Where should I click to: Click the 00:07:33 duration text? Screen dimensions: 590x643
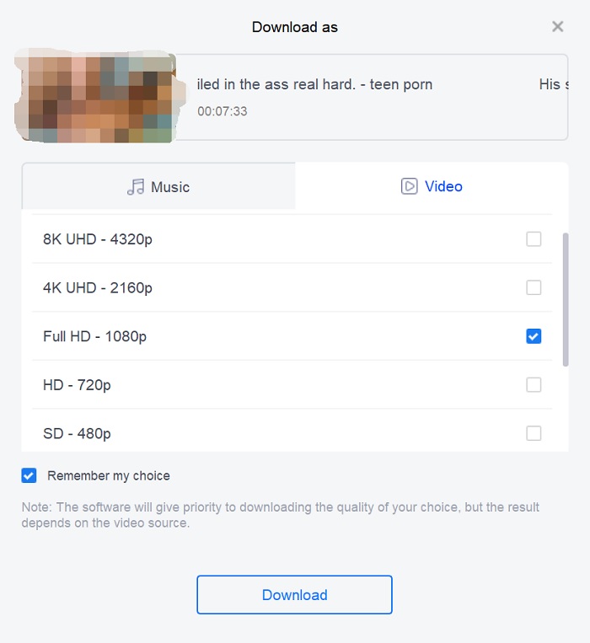coord(223,111)
